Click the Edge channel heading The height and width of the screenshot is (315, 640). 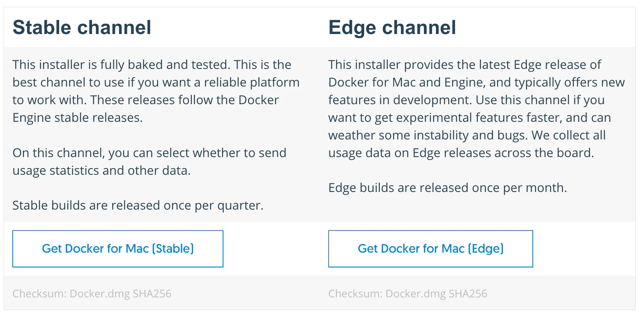392,28
